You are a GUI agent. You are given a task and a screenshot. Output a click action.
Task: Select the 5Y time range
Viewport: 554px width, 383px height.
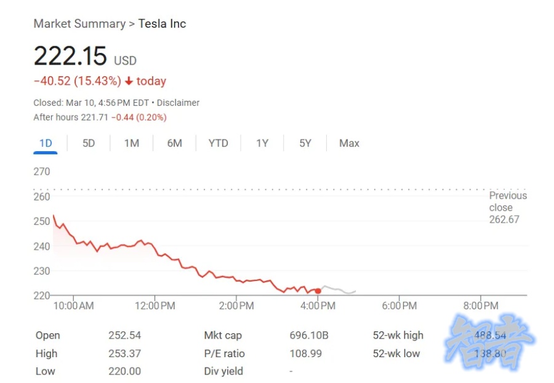click(x=305, y=143)
